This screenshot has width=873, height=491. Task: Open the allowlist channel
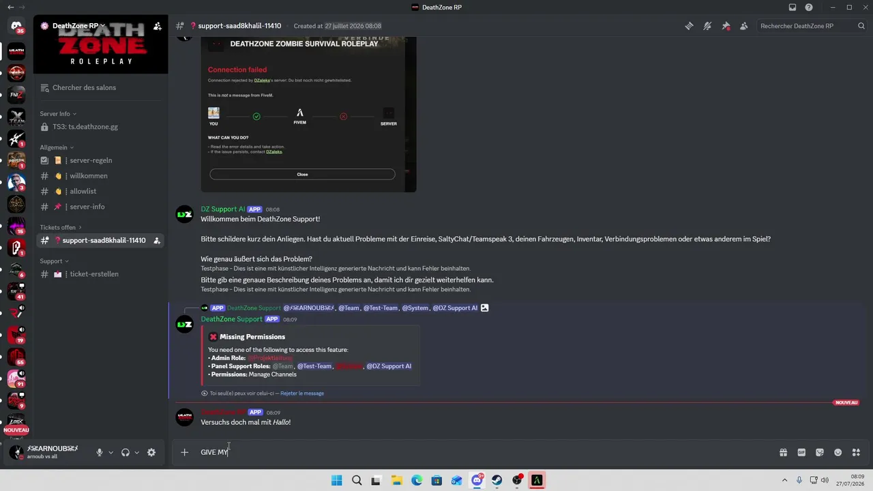100,192
